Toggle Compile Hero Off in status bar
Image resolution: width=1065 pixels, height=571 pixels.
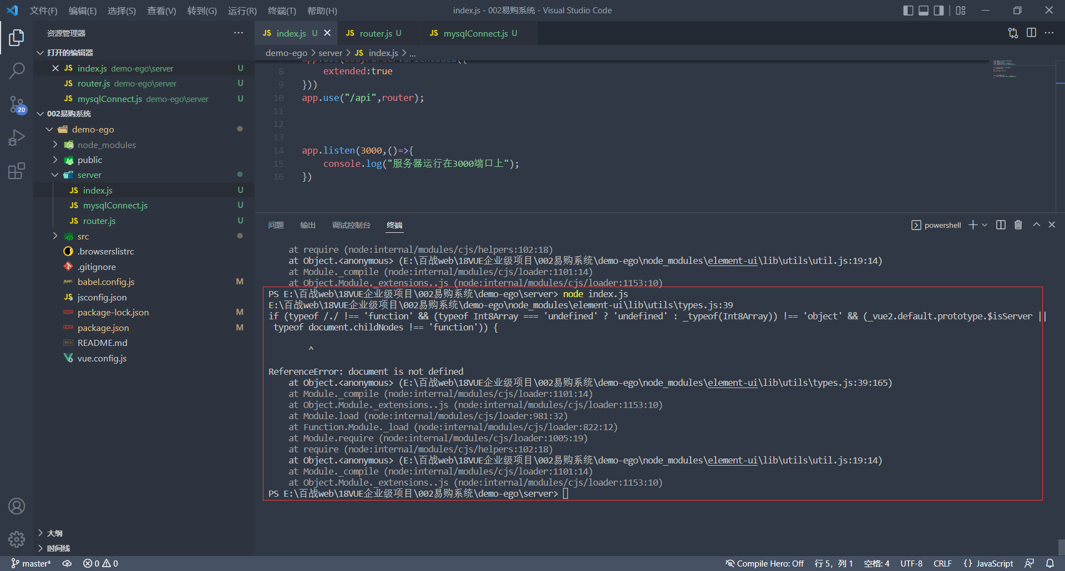pos(764,563)
